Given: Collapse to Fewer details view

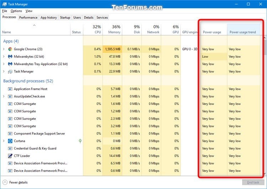Looking at the screenshot, I should tap(15, 182).
